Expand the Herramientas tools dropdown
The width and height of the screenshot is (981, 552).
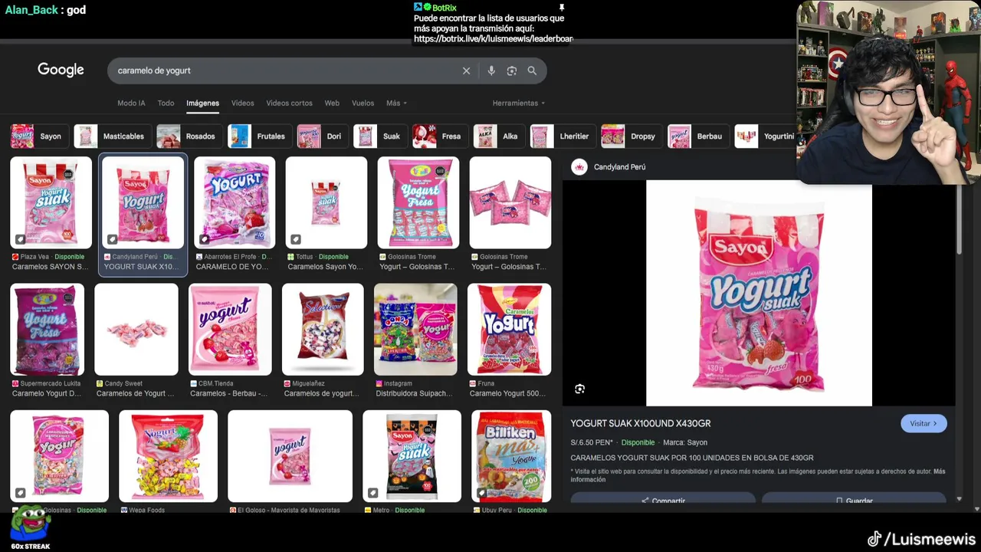click(519, 103)
